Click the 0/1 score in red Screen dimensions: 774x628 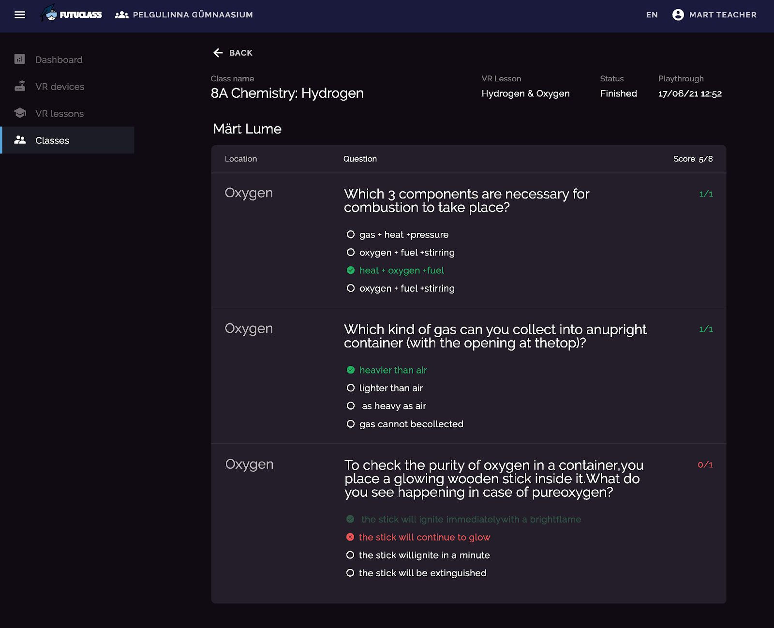pos(705,464)
